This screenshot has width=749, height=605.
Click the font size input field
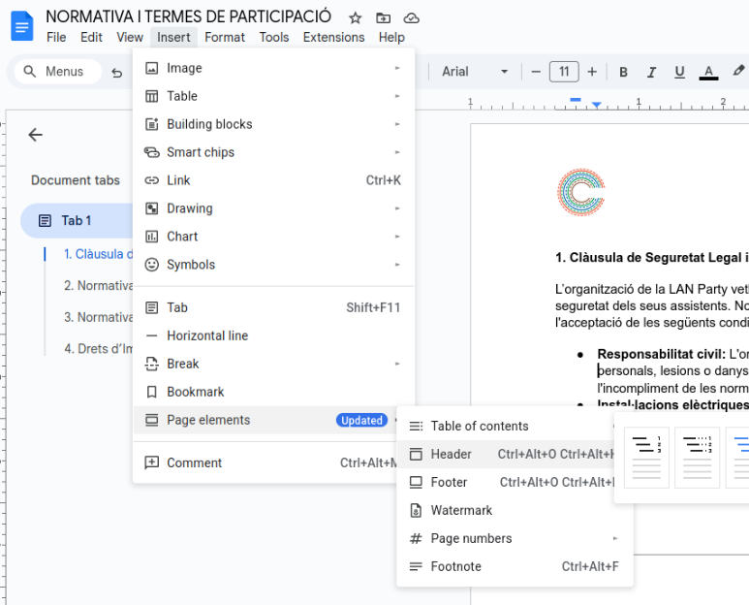click(564, 72)
